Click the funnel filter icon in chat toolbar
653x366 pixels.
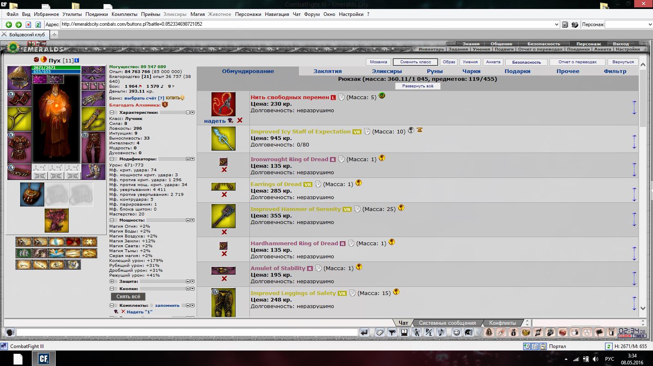[x=392, y=333]
